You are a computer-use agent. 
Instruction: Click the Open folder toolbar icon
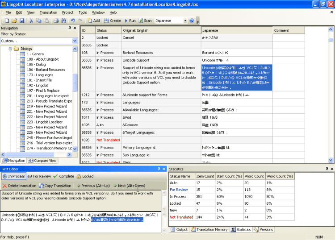(x=14, y=21)
